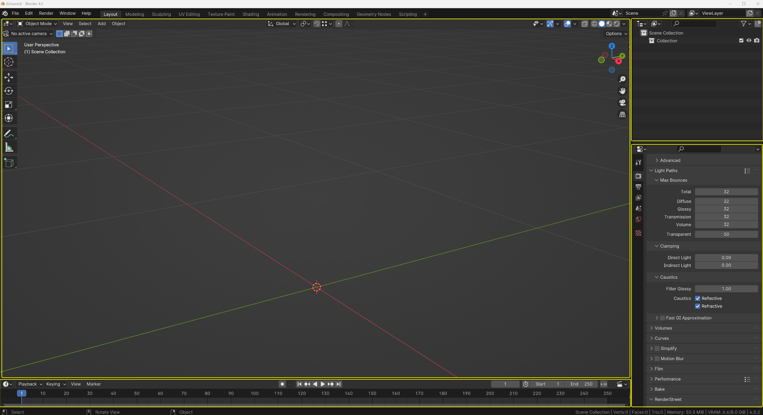
Task: Toggle auto keying record button
Action: (x=282, y=384)
